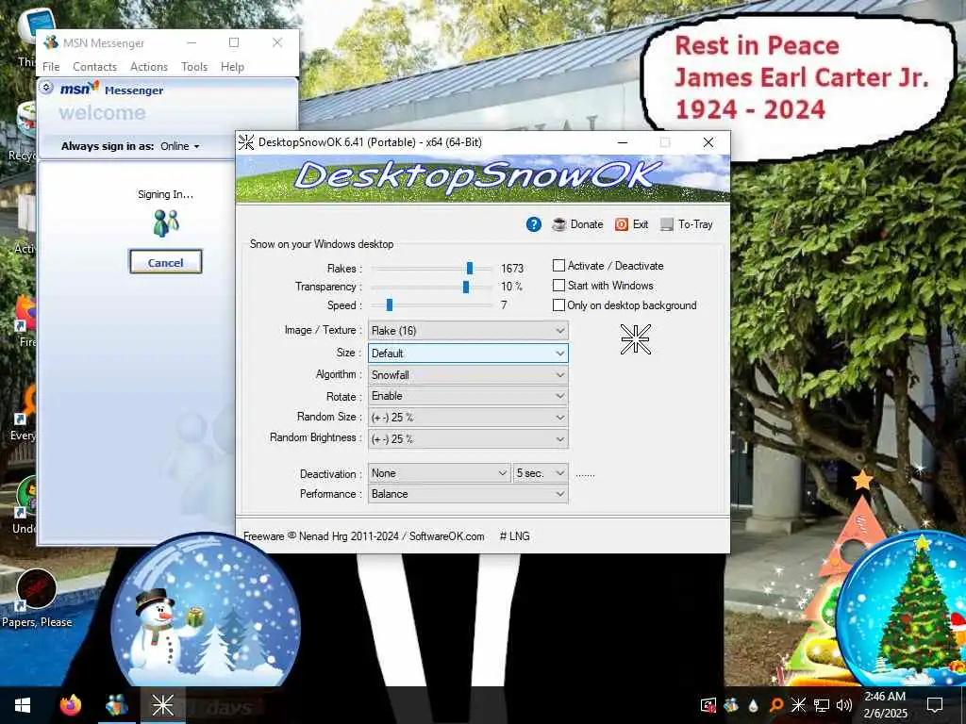Minimize the DesktopSnowOK window
This screenshot has height=724, width=966.
623,143
